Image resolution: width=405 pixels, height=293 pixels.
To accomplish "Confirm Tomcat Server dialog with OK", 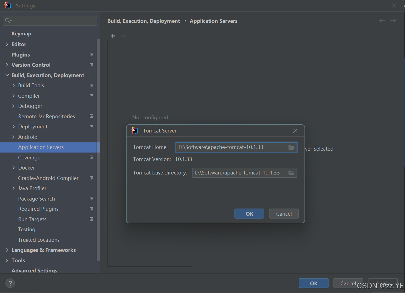I will point(249,214).
